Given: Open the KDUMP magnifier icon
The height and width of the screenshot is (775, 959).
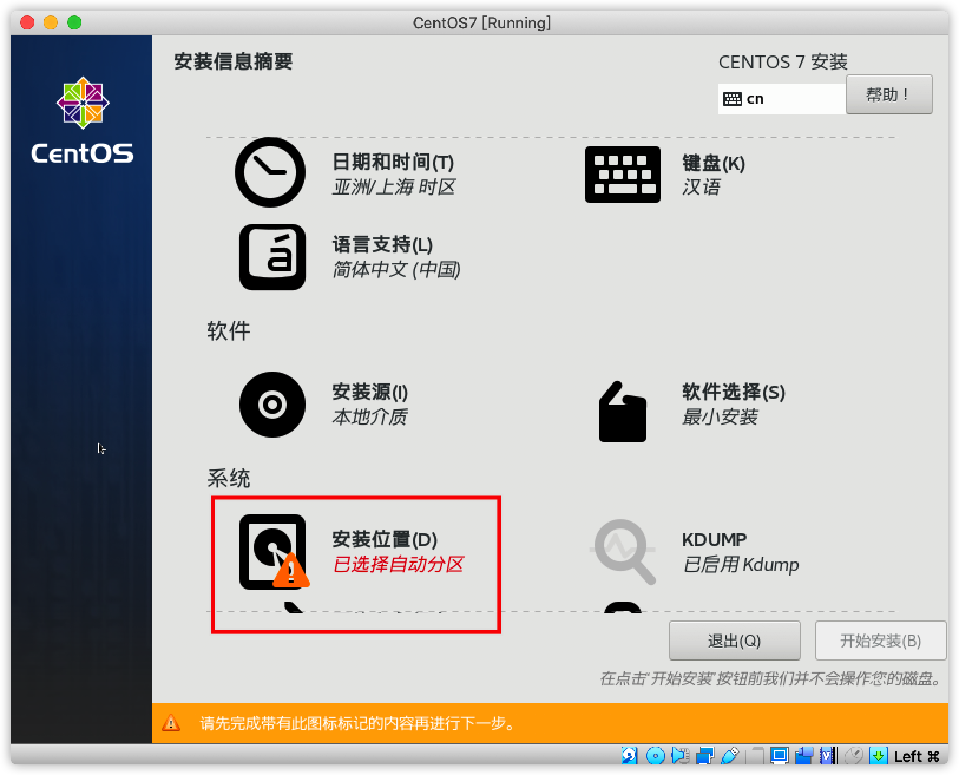Looking at the screenshot, I should 624,552.
